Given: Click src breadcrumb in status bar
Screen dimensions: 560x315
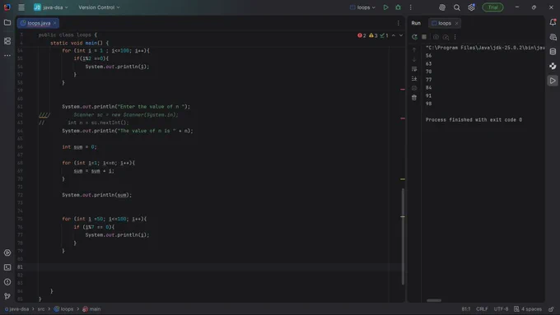Looking at the screenshot, I should pyautogui.click(x=41, y=309).
